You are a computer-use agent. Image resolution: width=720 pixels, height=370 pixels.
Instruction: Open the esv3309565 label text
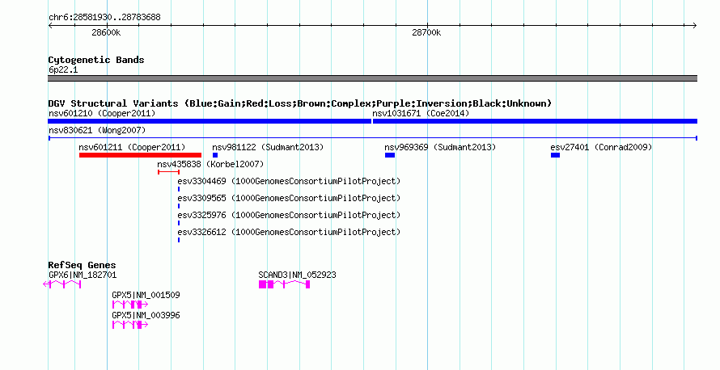coord(289,198)
